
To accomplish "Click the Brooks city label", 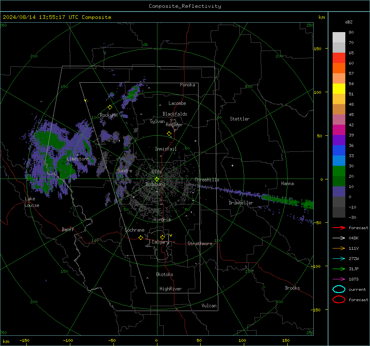I will [292, 288].
